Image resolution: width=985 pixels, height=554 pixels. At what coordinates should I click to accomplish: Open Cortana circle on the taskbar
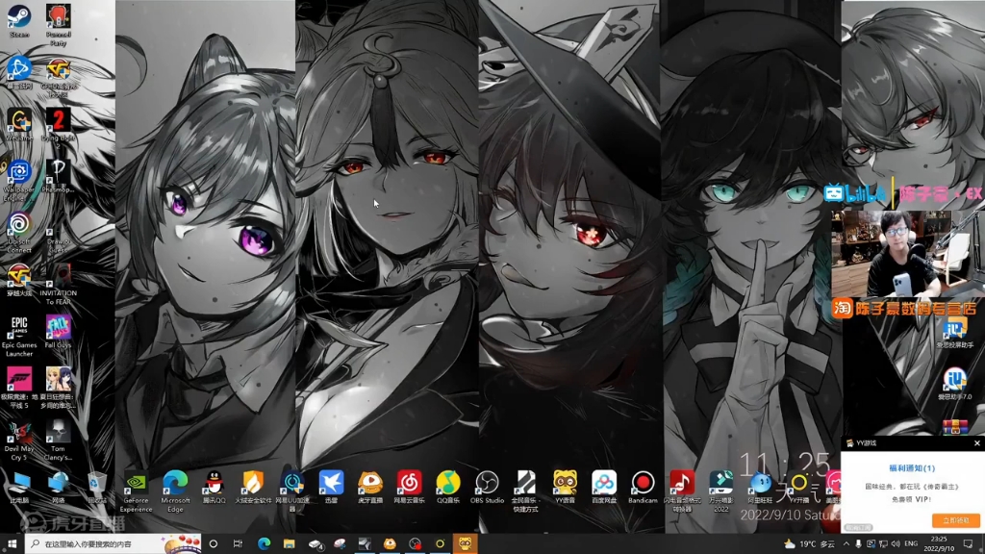213,543
